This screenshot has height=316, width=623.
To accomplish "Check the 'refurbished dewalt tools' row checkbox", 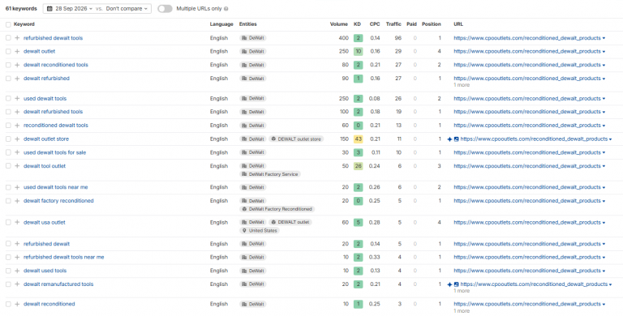I will pos(8,38).
